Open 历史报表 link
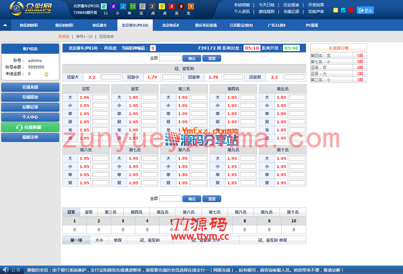 [x=291, y=5]
